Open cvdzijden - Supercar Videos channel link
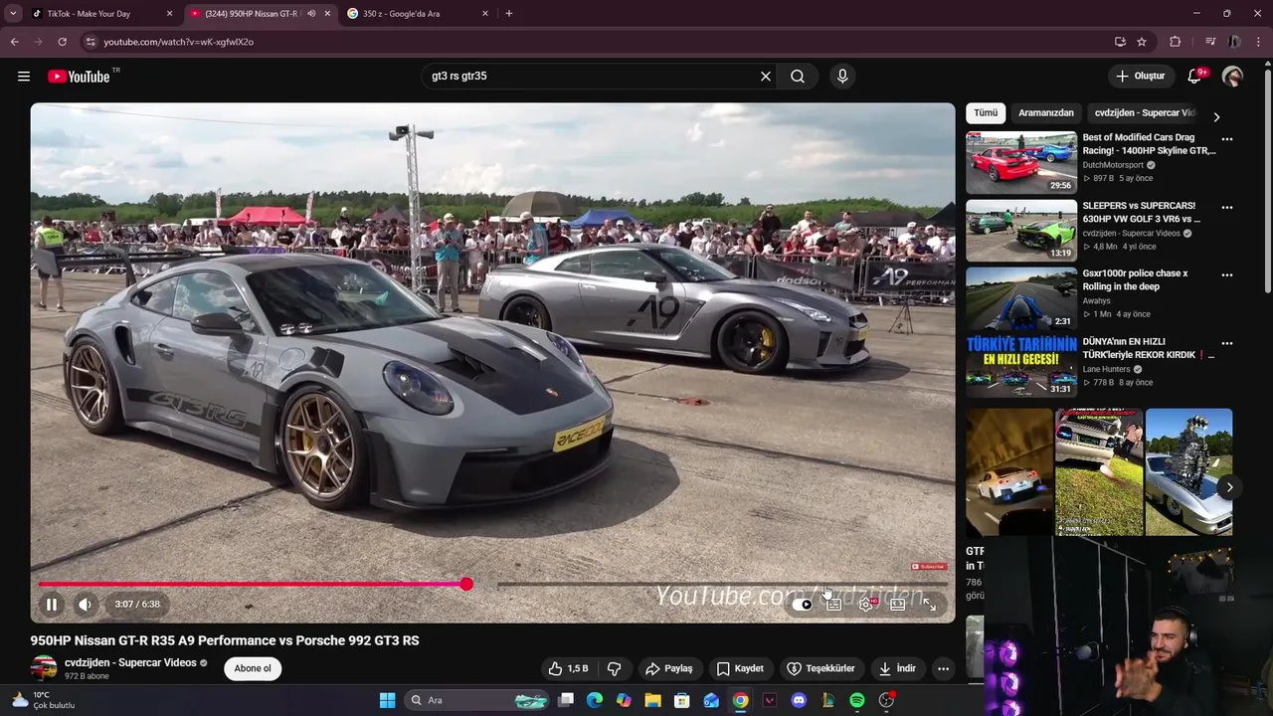1273x716 pixels. click(x=130, y=662)
